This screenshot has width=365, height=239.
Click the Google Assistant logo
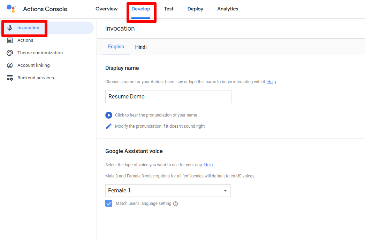coord(10,9)
